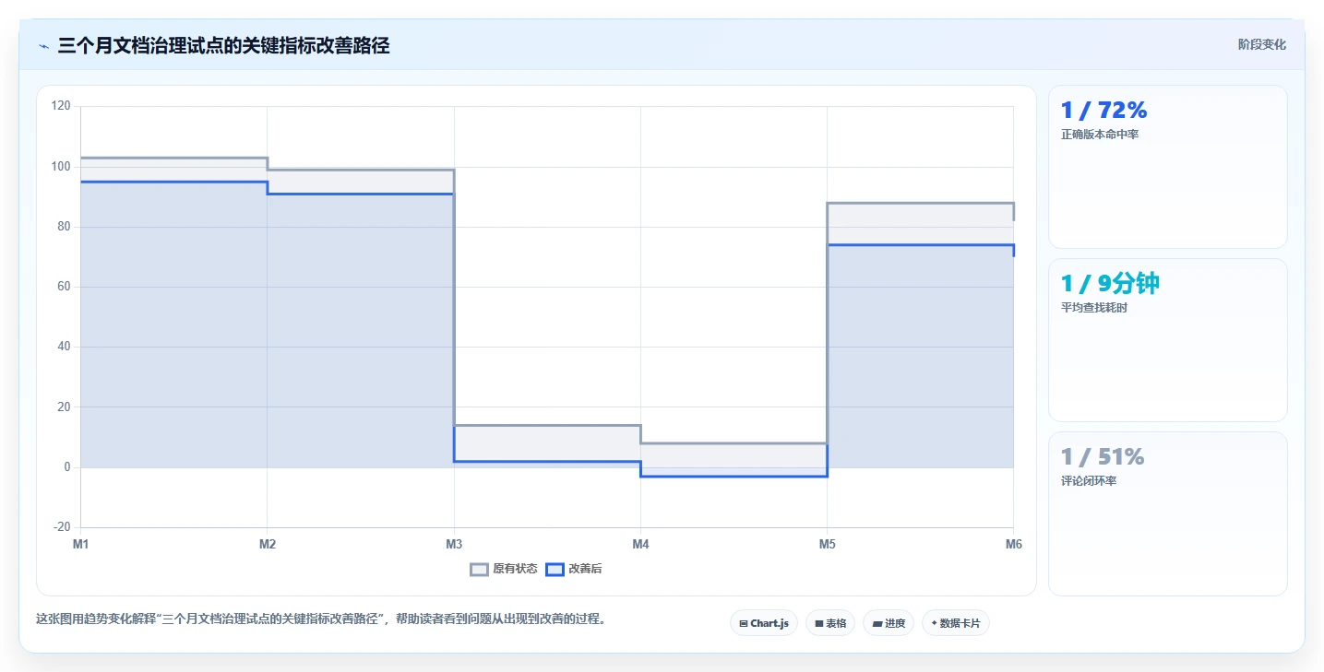
Task: Toggle the 原有状态 legend swatch
Action: tap(479, 570)
